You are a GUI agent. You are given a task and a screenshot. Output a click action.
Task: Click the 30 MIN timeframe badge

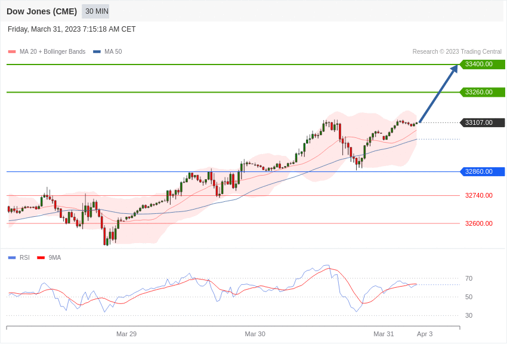click(x=95, y=11)
